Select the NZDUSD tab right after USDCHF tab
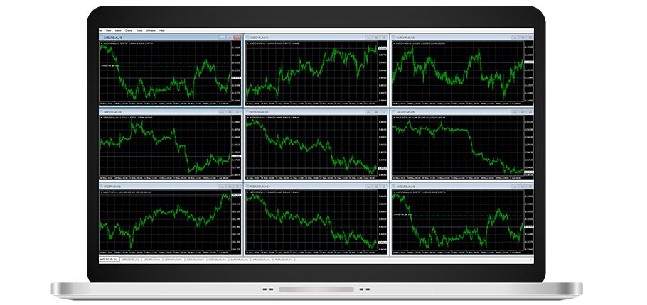Image resolution: width=647 pixels, height=305 pixels. tap(196, 260)
